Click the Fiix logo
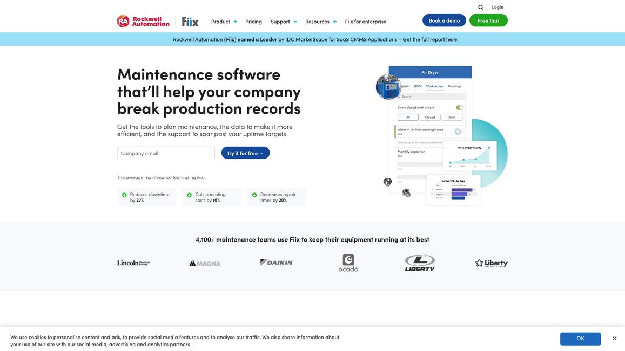 [190, 22]
